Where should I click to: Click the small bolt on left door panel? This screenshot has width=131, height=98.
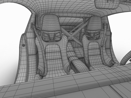tap(23, 45)
